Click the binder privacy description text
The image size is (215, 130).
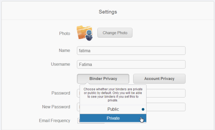click(113, 95)
